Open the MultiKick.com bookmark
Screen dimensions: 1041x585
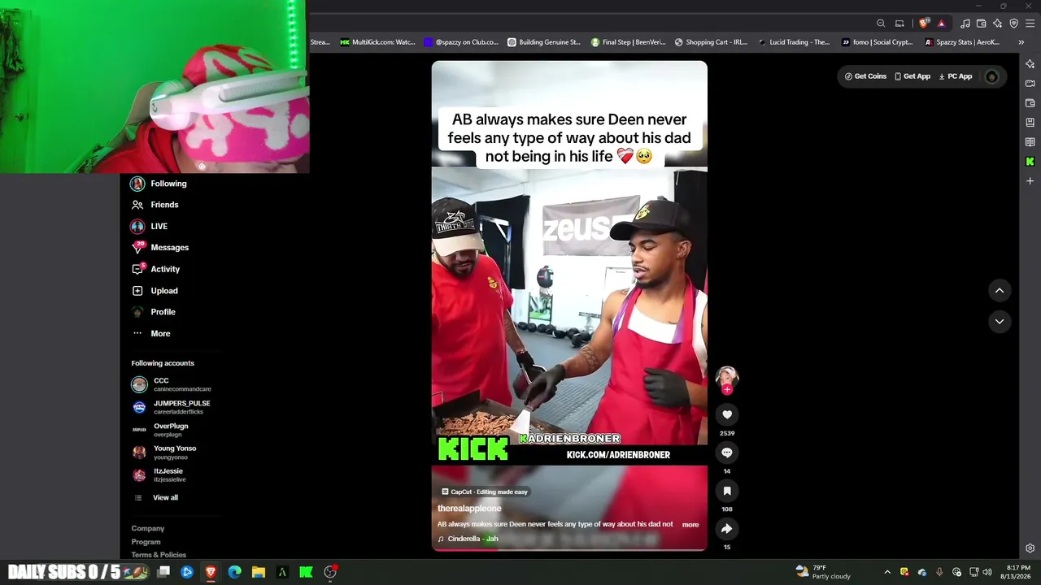pos(377,42)
